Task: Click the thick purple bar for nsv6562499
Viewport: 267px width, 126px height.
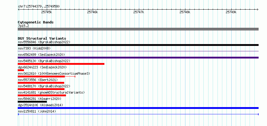Action: [x=138, y=58]
